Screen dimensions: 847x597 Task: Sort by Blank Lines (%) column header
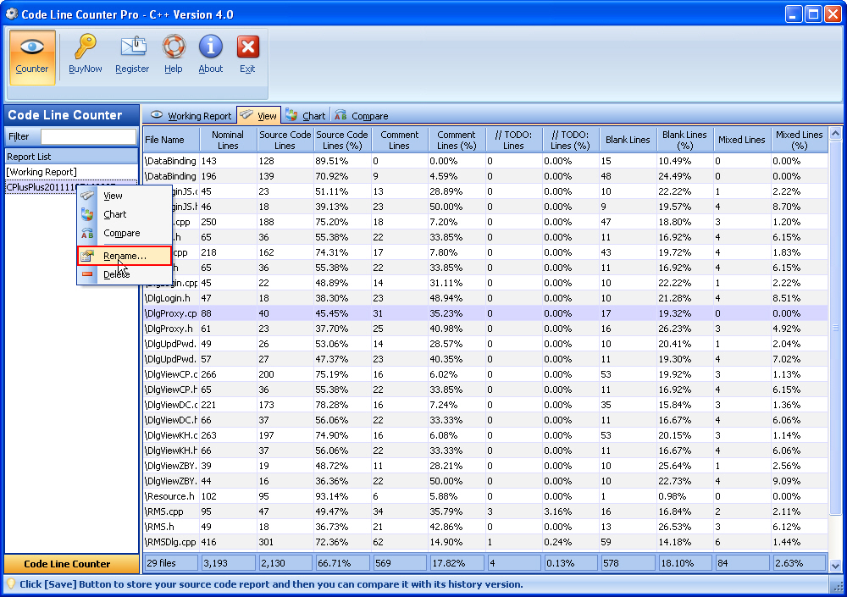click(x=684, y=140)
